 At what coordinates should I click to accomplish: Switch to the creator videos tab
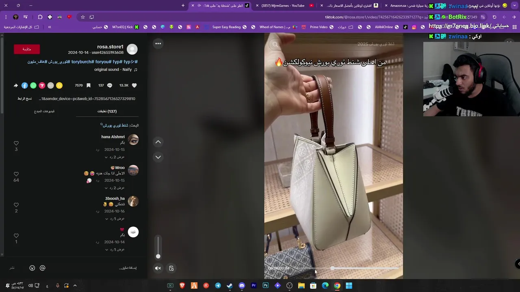pyautogui.click(x=44, y=111)
